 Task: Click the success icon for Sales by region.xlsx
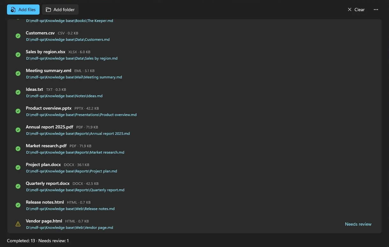(18, 55)
